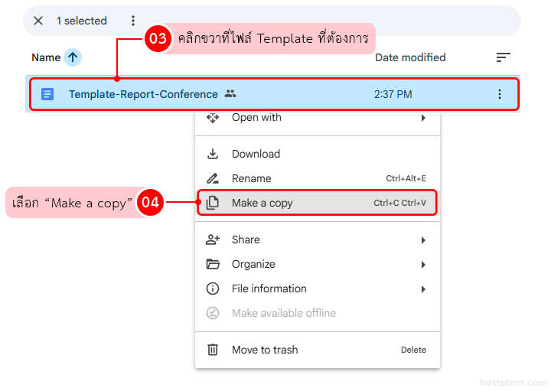Switch the list layout view icon
The height and width of the screenshot is (391, 551).
pos(503,57)
